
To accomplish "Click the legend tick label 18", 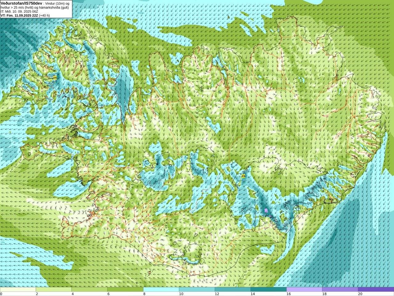I will pyautogui.click(x=324, y=294).
